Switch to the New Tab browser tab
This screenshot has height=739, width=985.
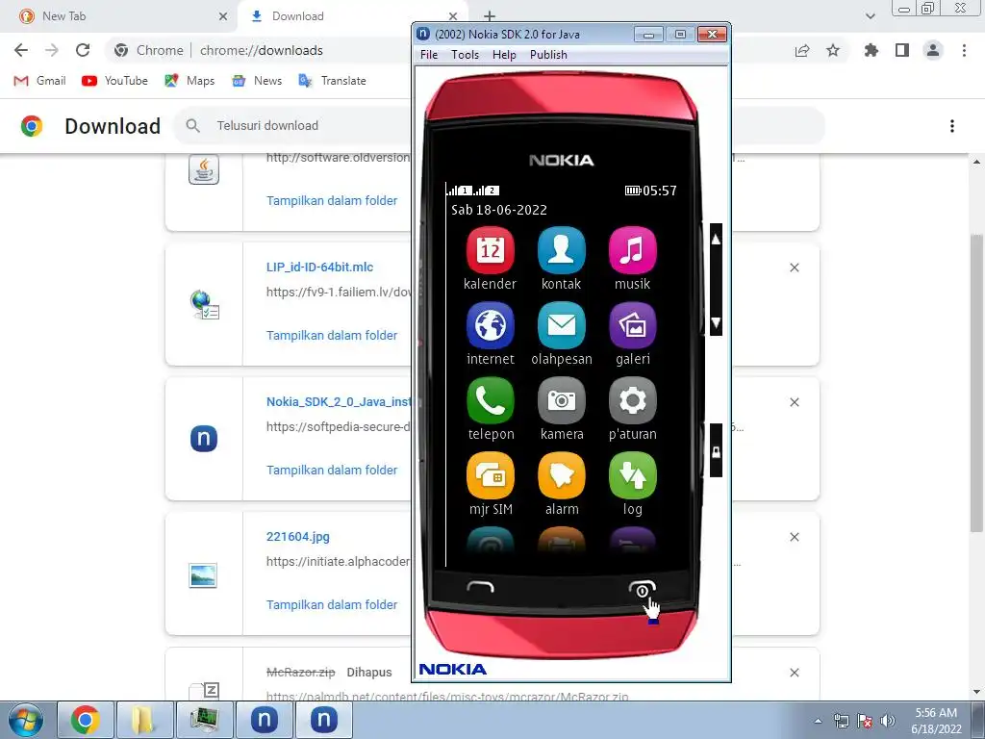[x=119, y=16]
